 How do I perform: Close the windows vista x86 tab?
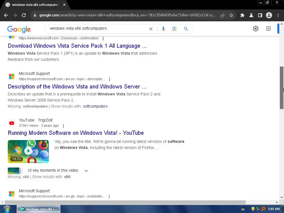64,5
